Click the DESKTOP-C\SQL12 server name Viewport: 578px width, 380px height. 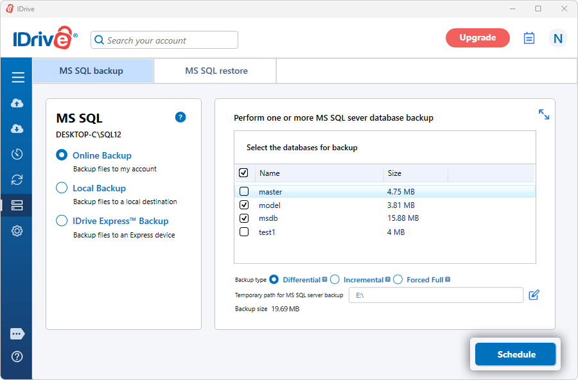(89, 135)
